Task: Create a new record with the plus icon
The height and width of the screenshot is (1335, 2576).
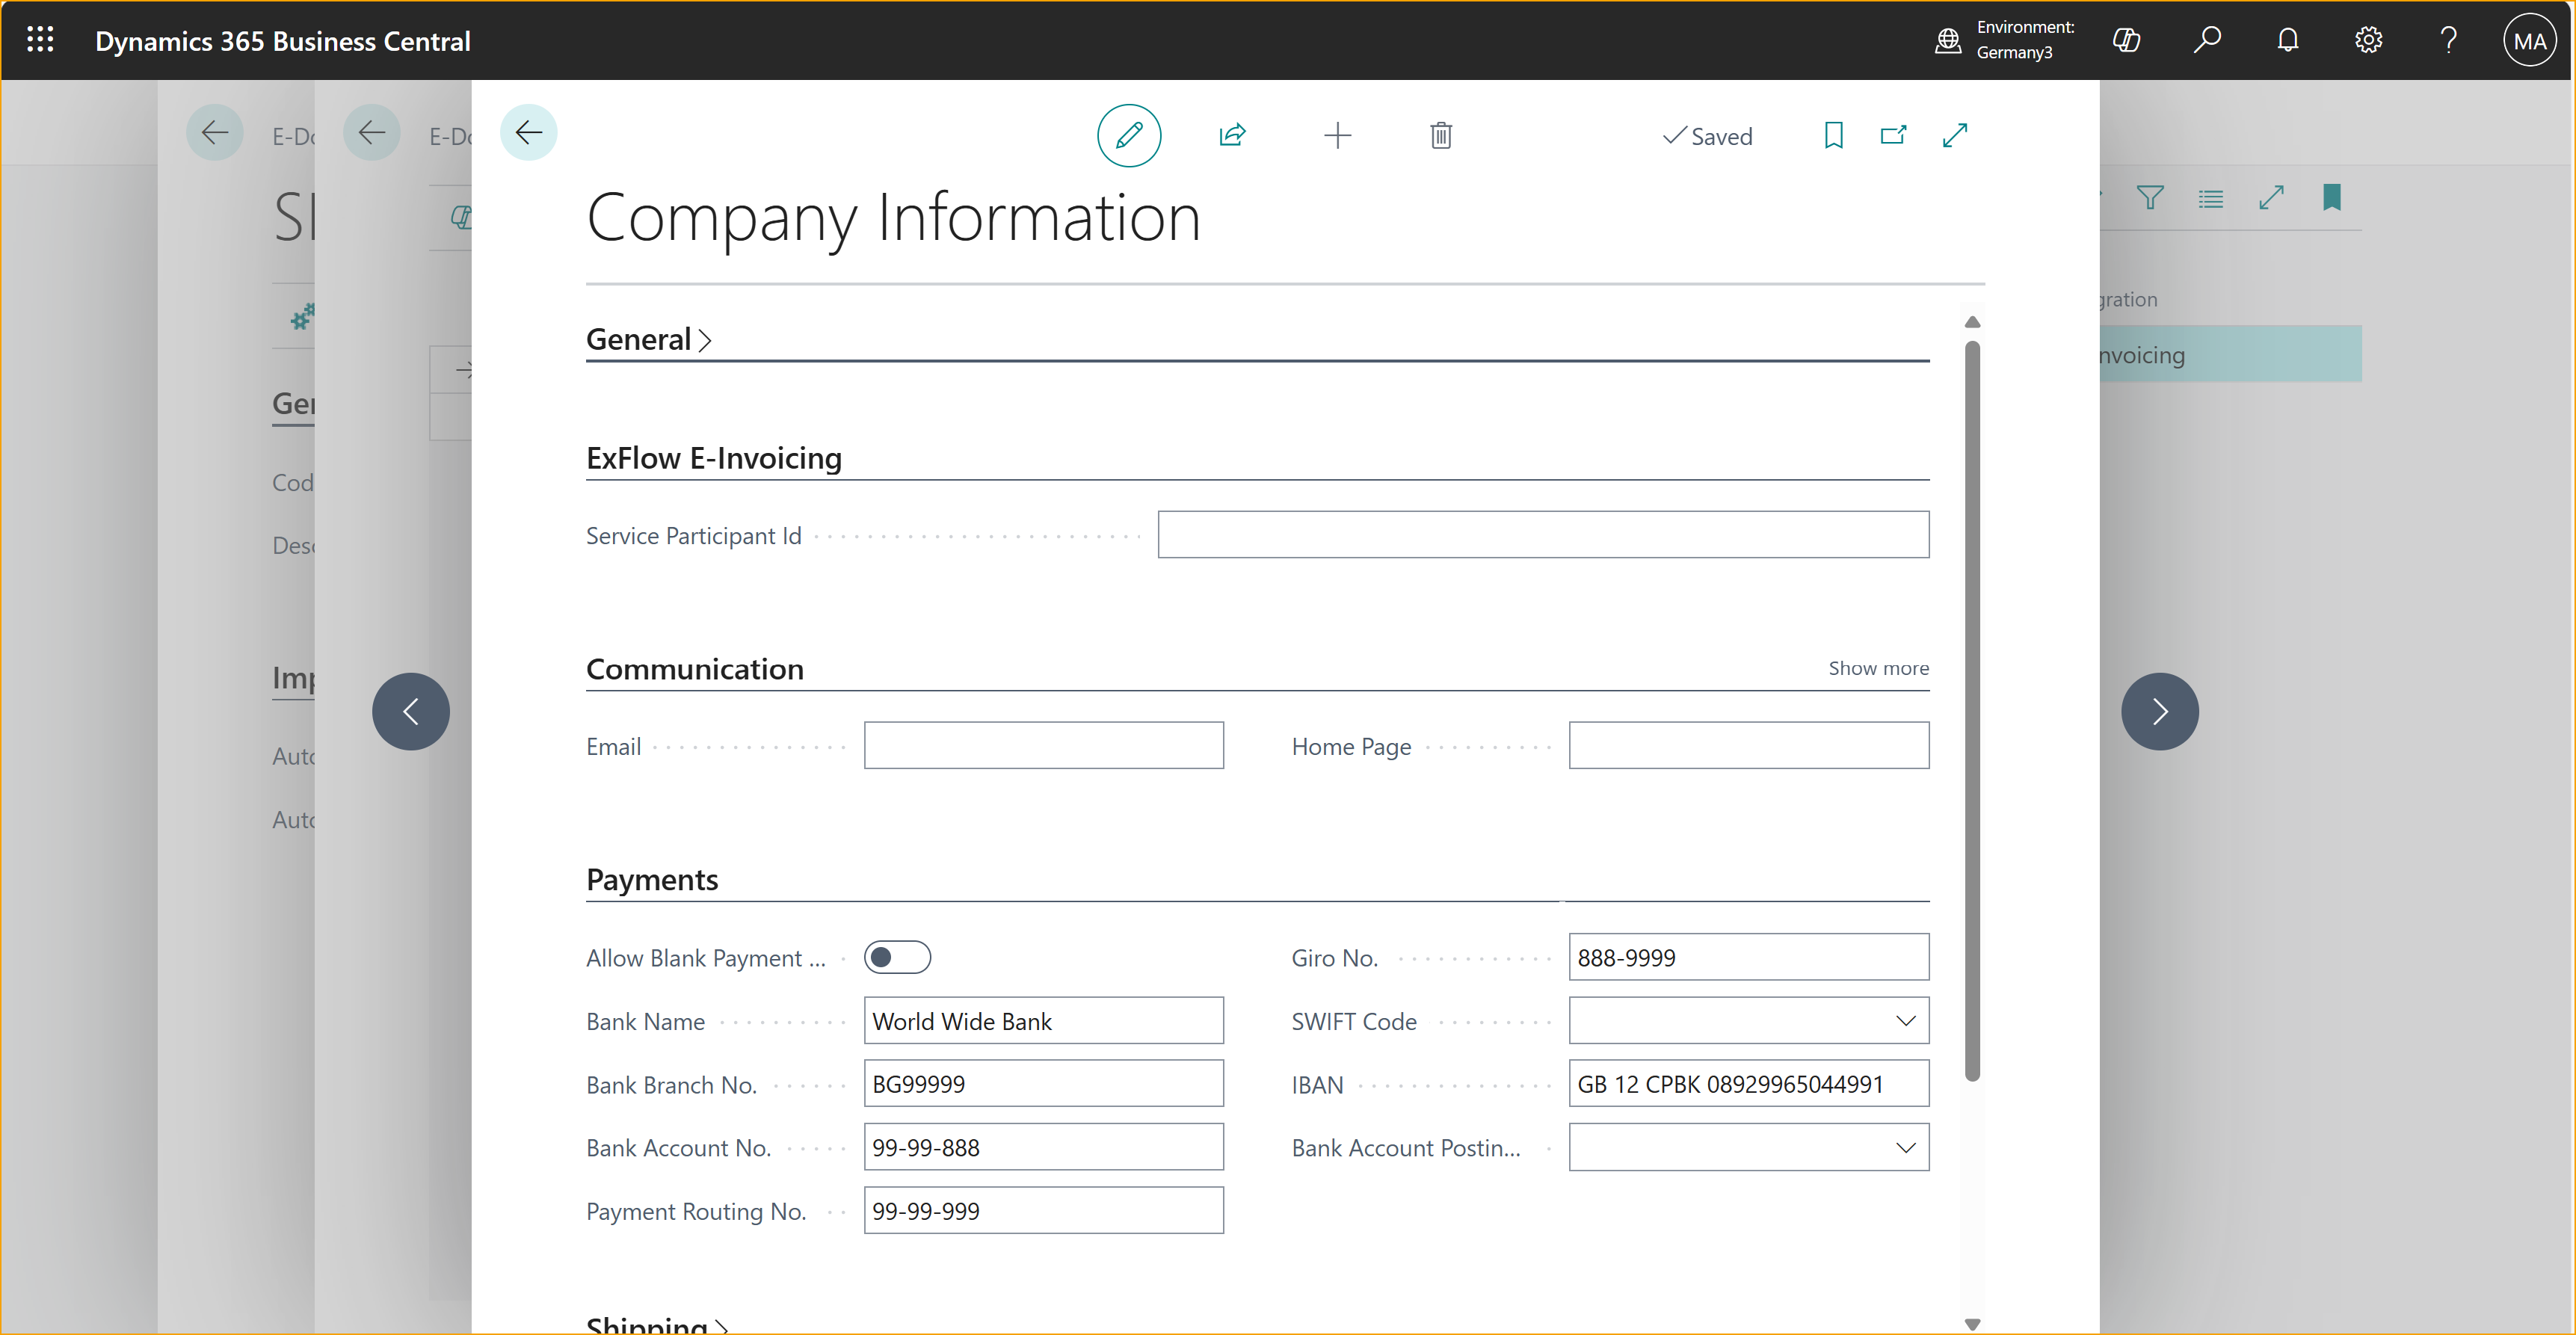Action: point(1338,134)
